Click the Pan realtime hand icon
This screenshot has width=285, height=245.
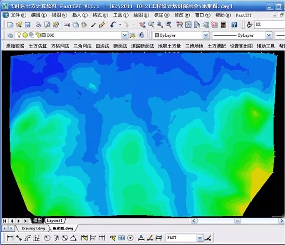[142, 24]
